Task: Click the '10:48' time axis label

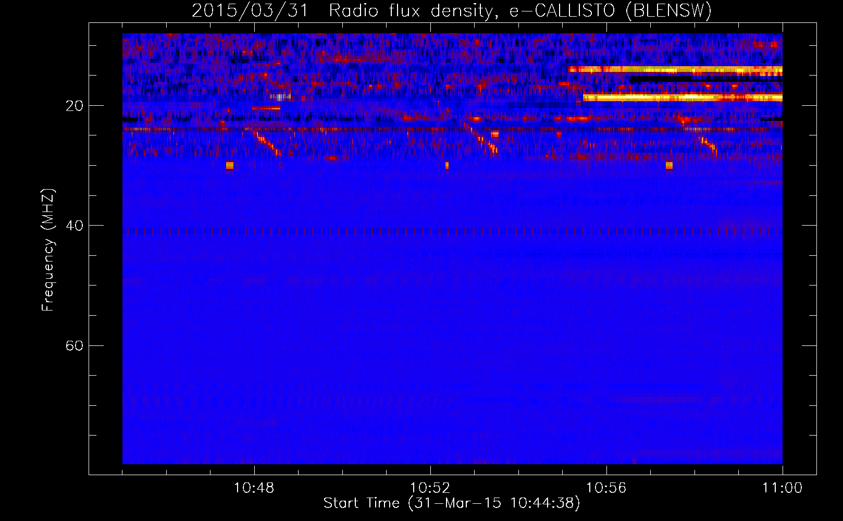Action: pyautogui.click(x=254, y=488)
